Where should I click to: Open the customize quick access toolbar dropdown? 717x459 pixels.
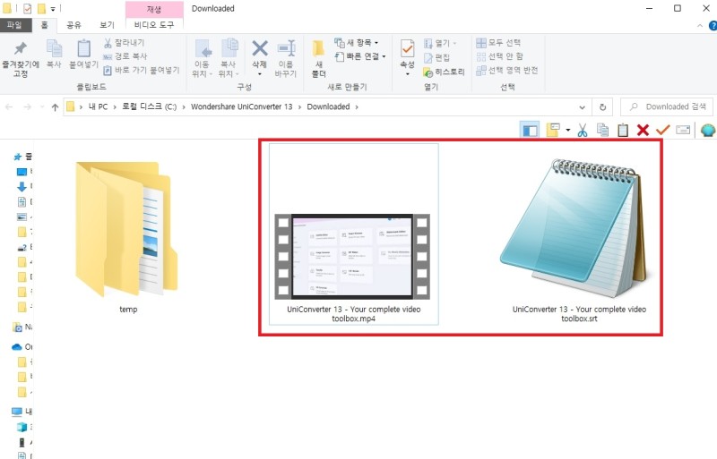click(53, 9)
